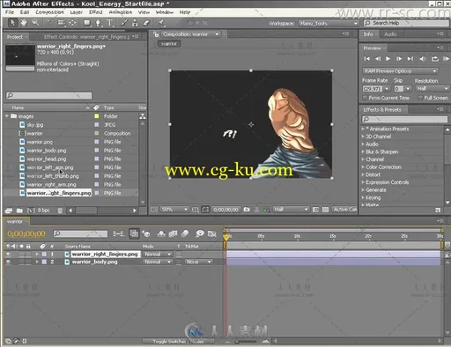Take a snapshot with camera icon
Image resolution: width=451 pixels, height=347 pixels.
[x=247, y=210]
